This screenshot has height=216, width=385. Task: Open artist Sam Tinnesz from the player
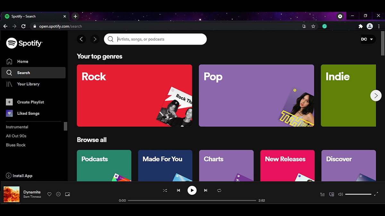(x=32, y=196)
